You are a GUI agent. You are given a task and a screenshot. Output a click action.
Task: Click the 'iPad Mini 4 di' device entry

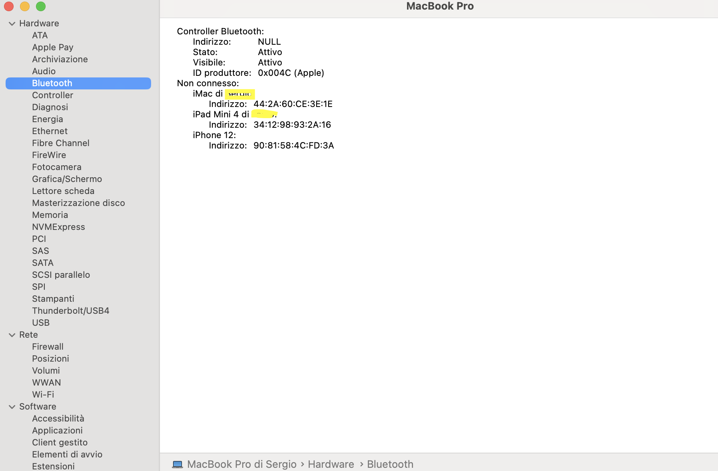click(221, 115)
